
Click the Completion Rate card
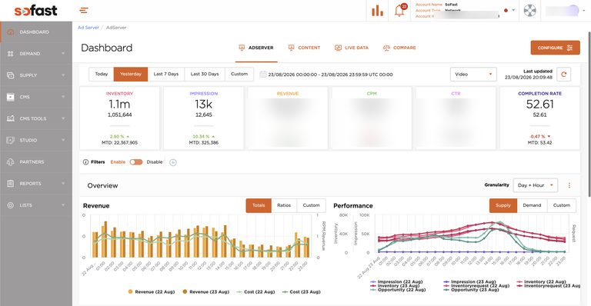tap(539, 118)
